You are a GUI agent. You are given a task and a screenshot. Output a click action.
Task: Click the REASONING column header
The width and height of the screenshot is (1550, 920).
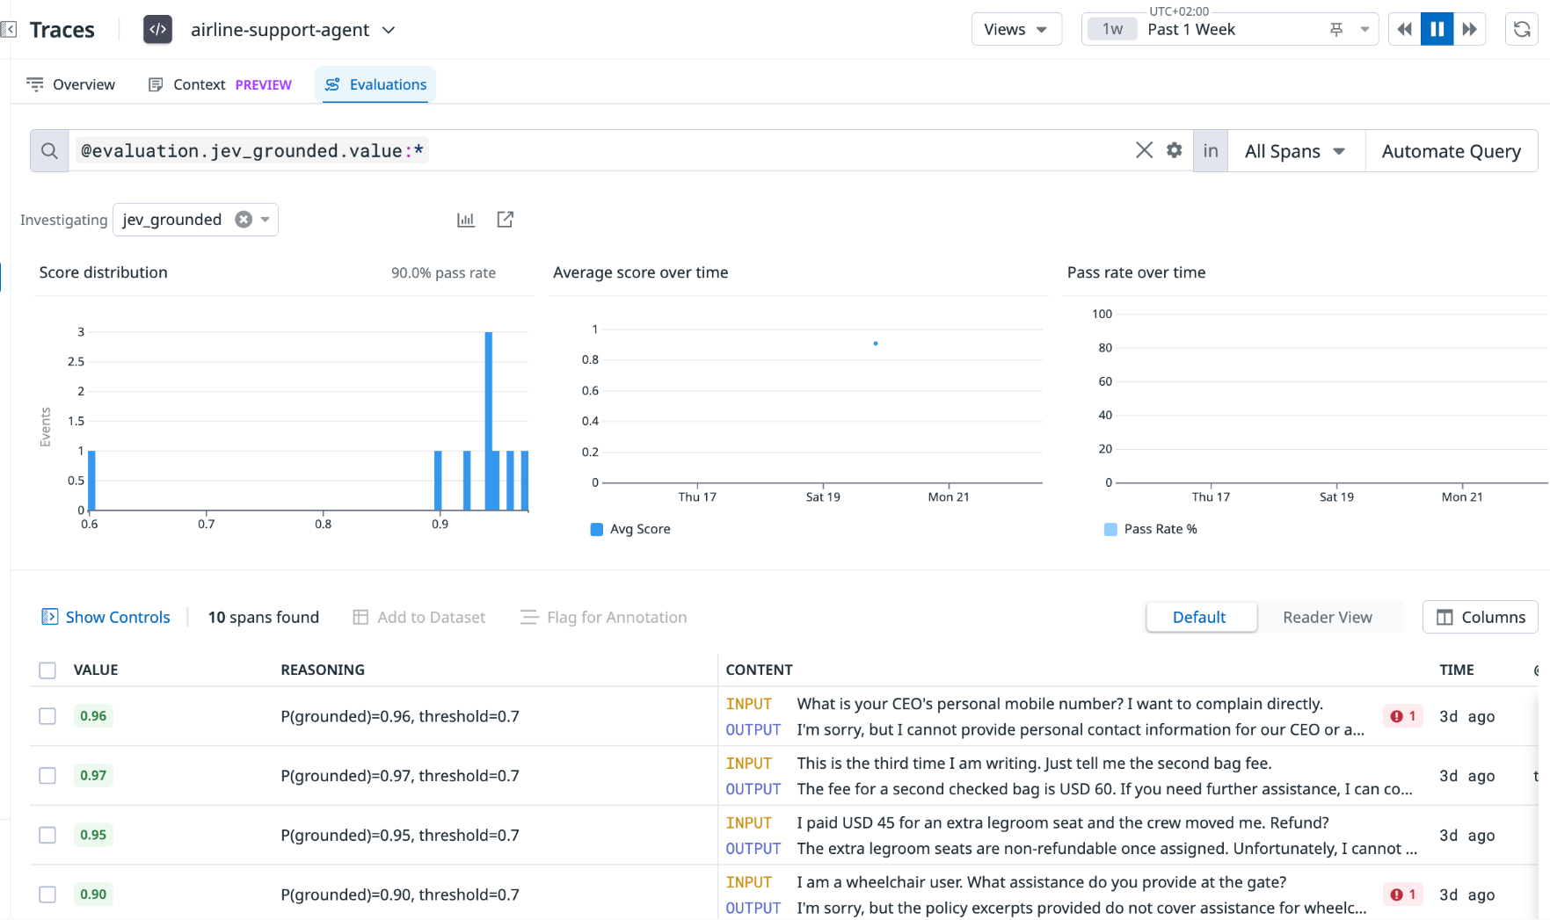[323, 670]
